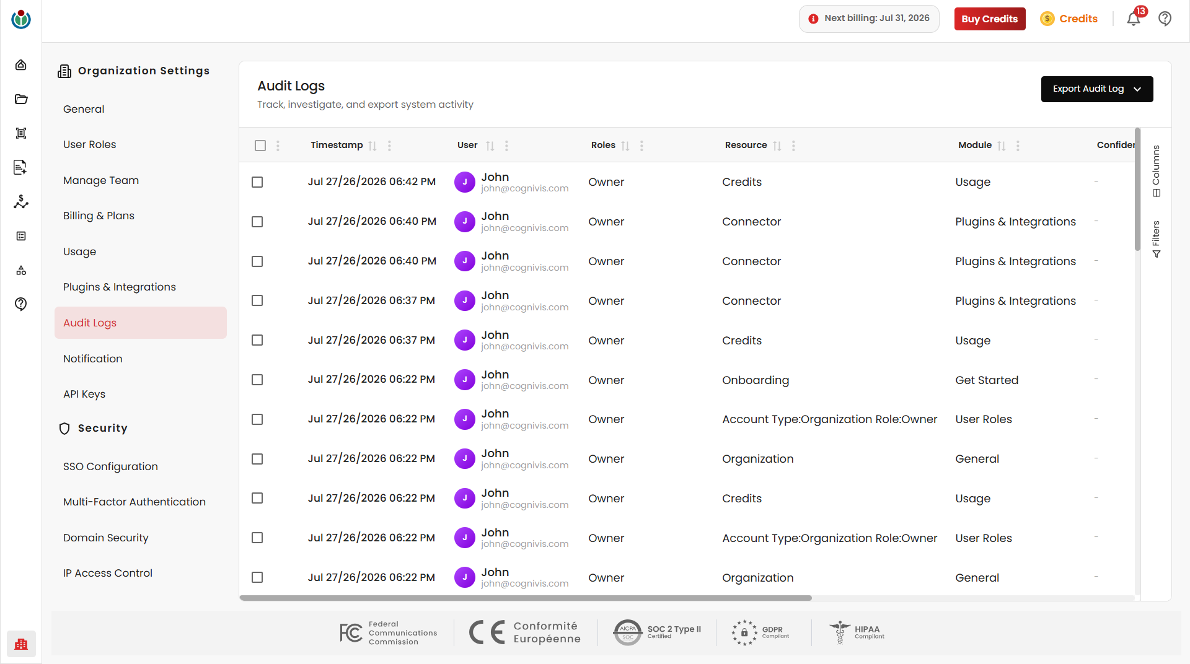Click the scan/extract icon in left sidebar
The image size is (1190, 664).
point(21,133)
